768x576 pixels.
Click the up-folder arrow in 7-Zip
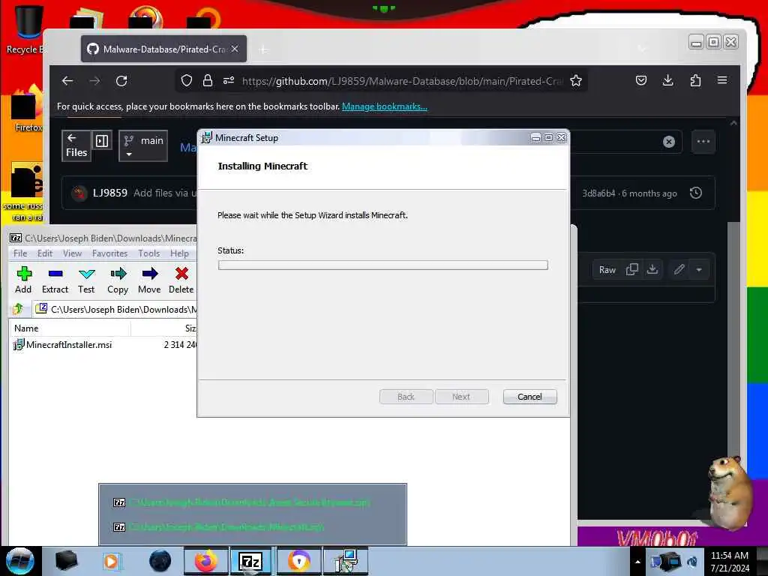[x=19, y=309]
